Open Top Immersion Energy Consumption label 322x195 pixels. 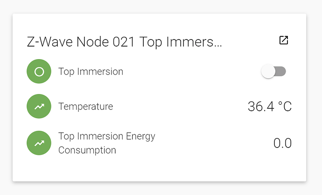(106, 136)
